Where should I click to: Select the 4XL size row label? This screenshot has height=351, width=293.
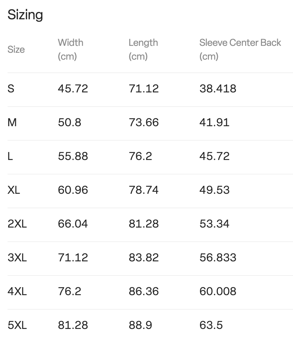click(17, 291)
